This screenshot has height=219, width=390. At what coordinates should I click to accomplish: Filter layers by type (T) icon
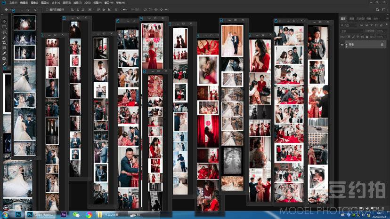coord(372,25)
